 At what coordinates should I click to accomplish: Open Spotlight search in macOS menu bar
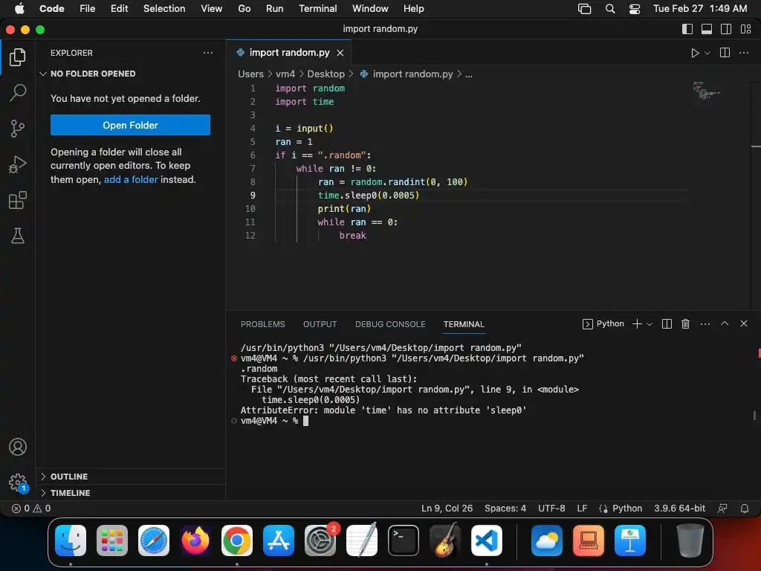click(610, 9)
